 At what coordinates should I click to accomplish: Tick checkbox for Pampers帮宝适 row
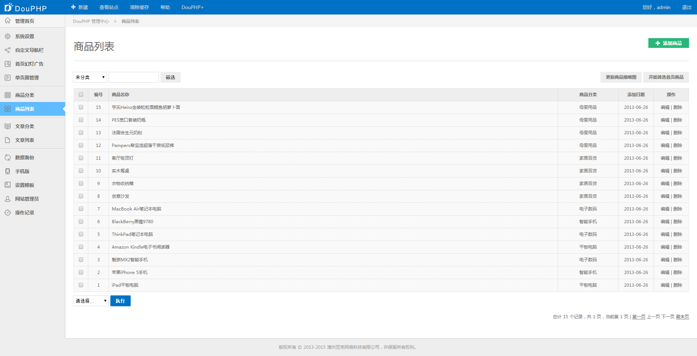[x=81, y=145]
